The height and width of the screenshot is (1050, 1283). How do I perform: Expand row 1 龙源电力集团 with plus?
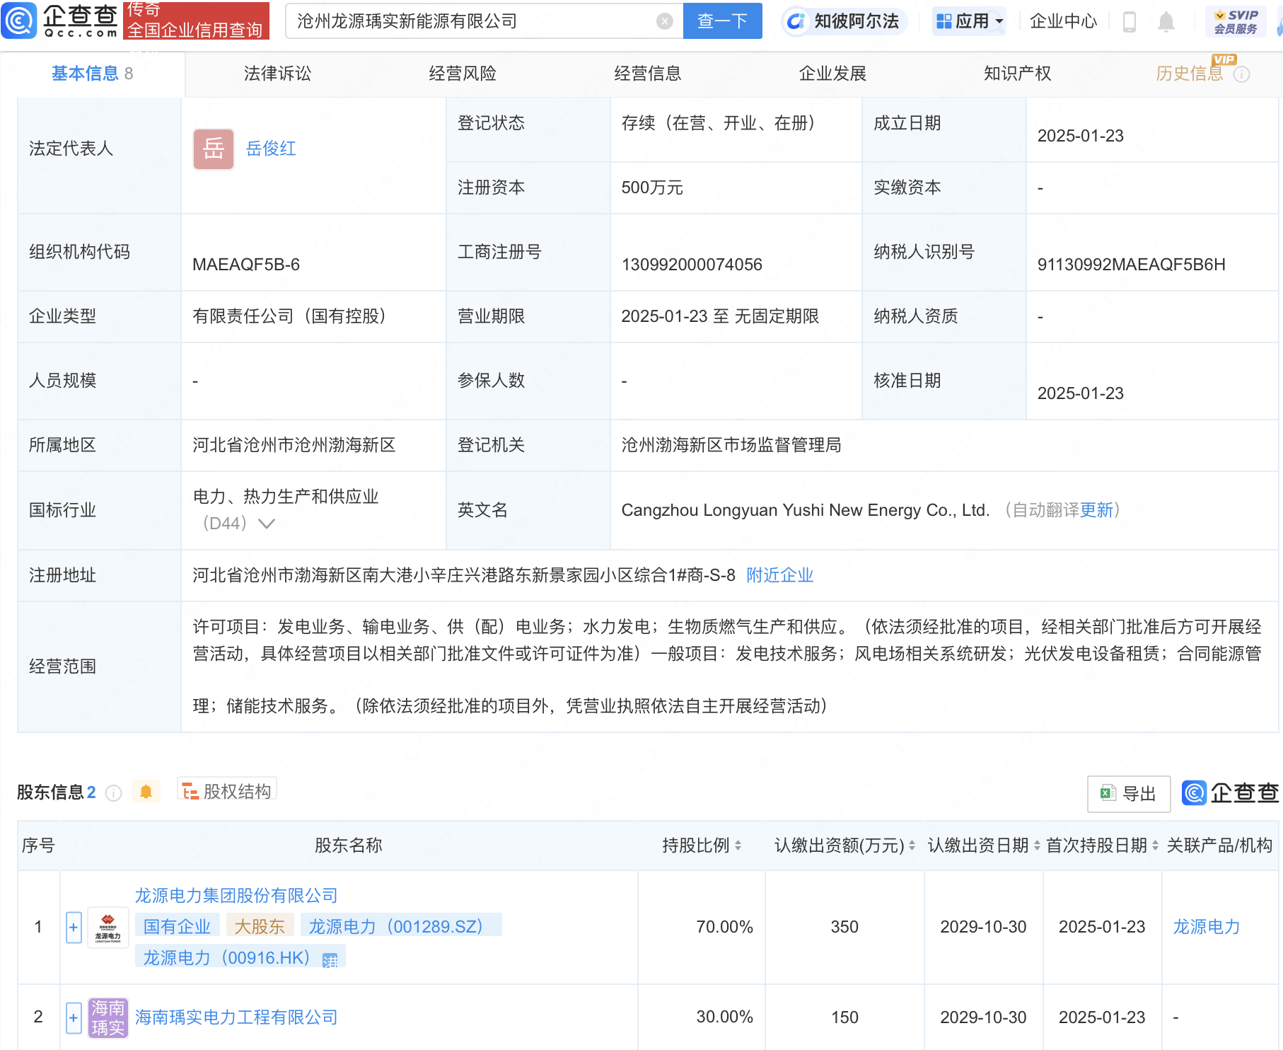click(x=74, y=928)
